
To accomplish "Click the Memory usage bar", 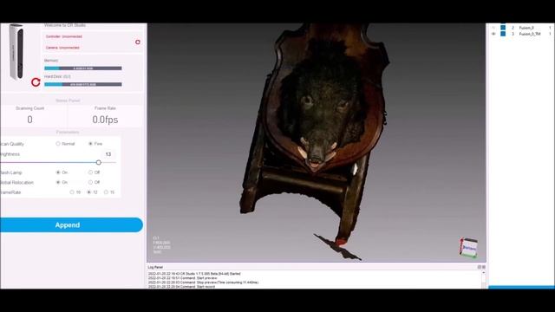I will pos(83,68).
